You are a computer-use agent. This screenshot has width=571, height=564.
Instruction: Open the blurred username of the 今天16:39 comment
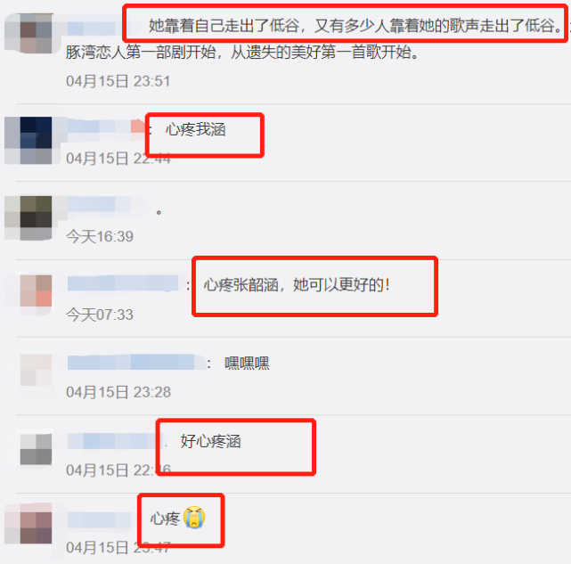(108, 205)
